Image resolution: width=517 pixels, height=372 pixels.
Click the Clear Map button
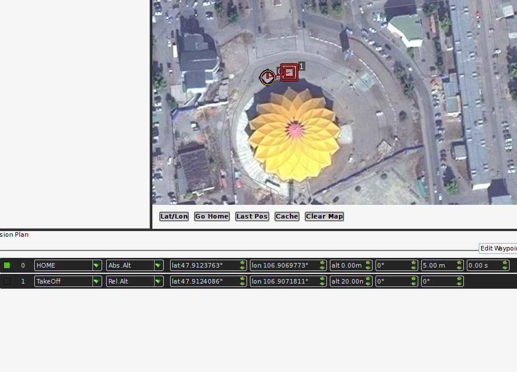325,216
